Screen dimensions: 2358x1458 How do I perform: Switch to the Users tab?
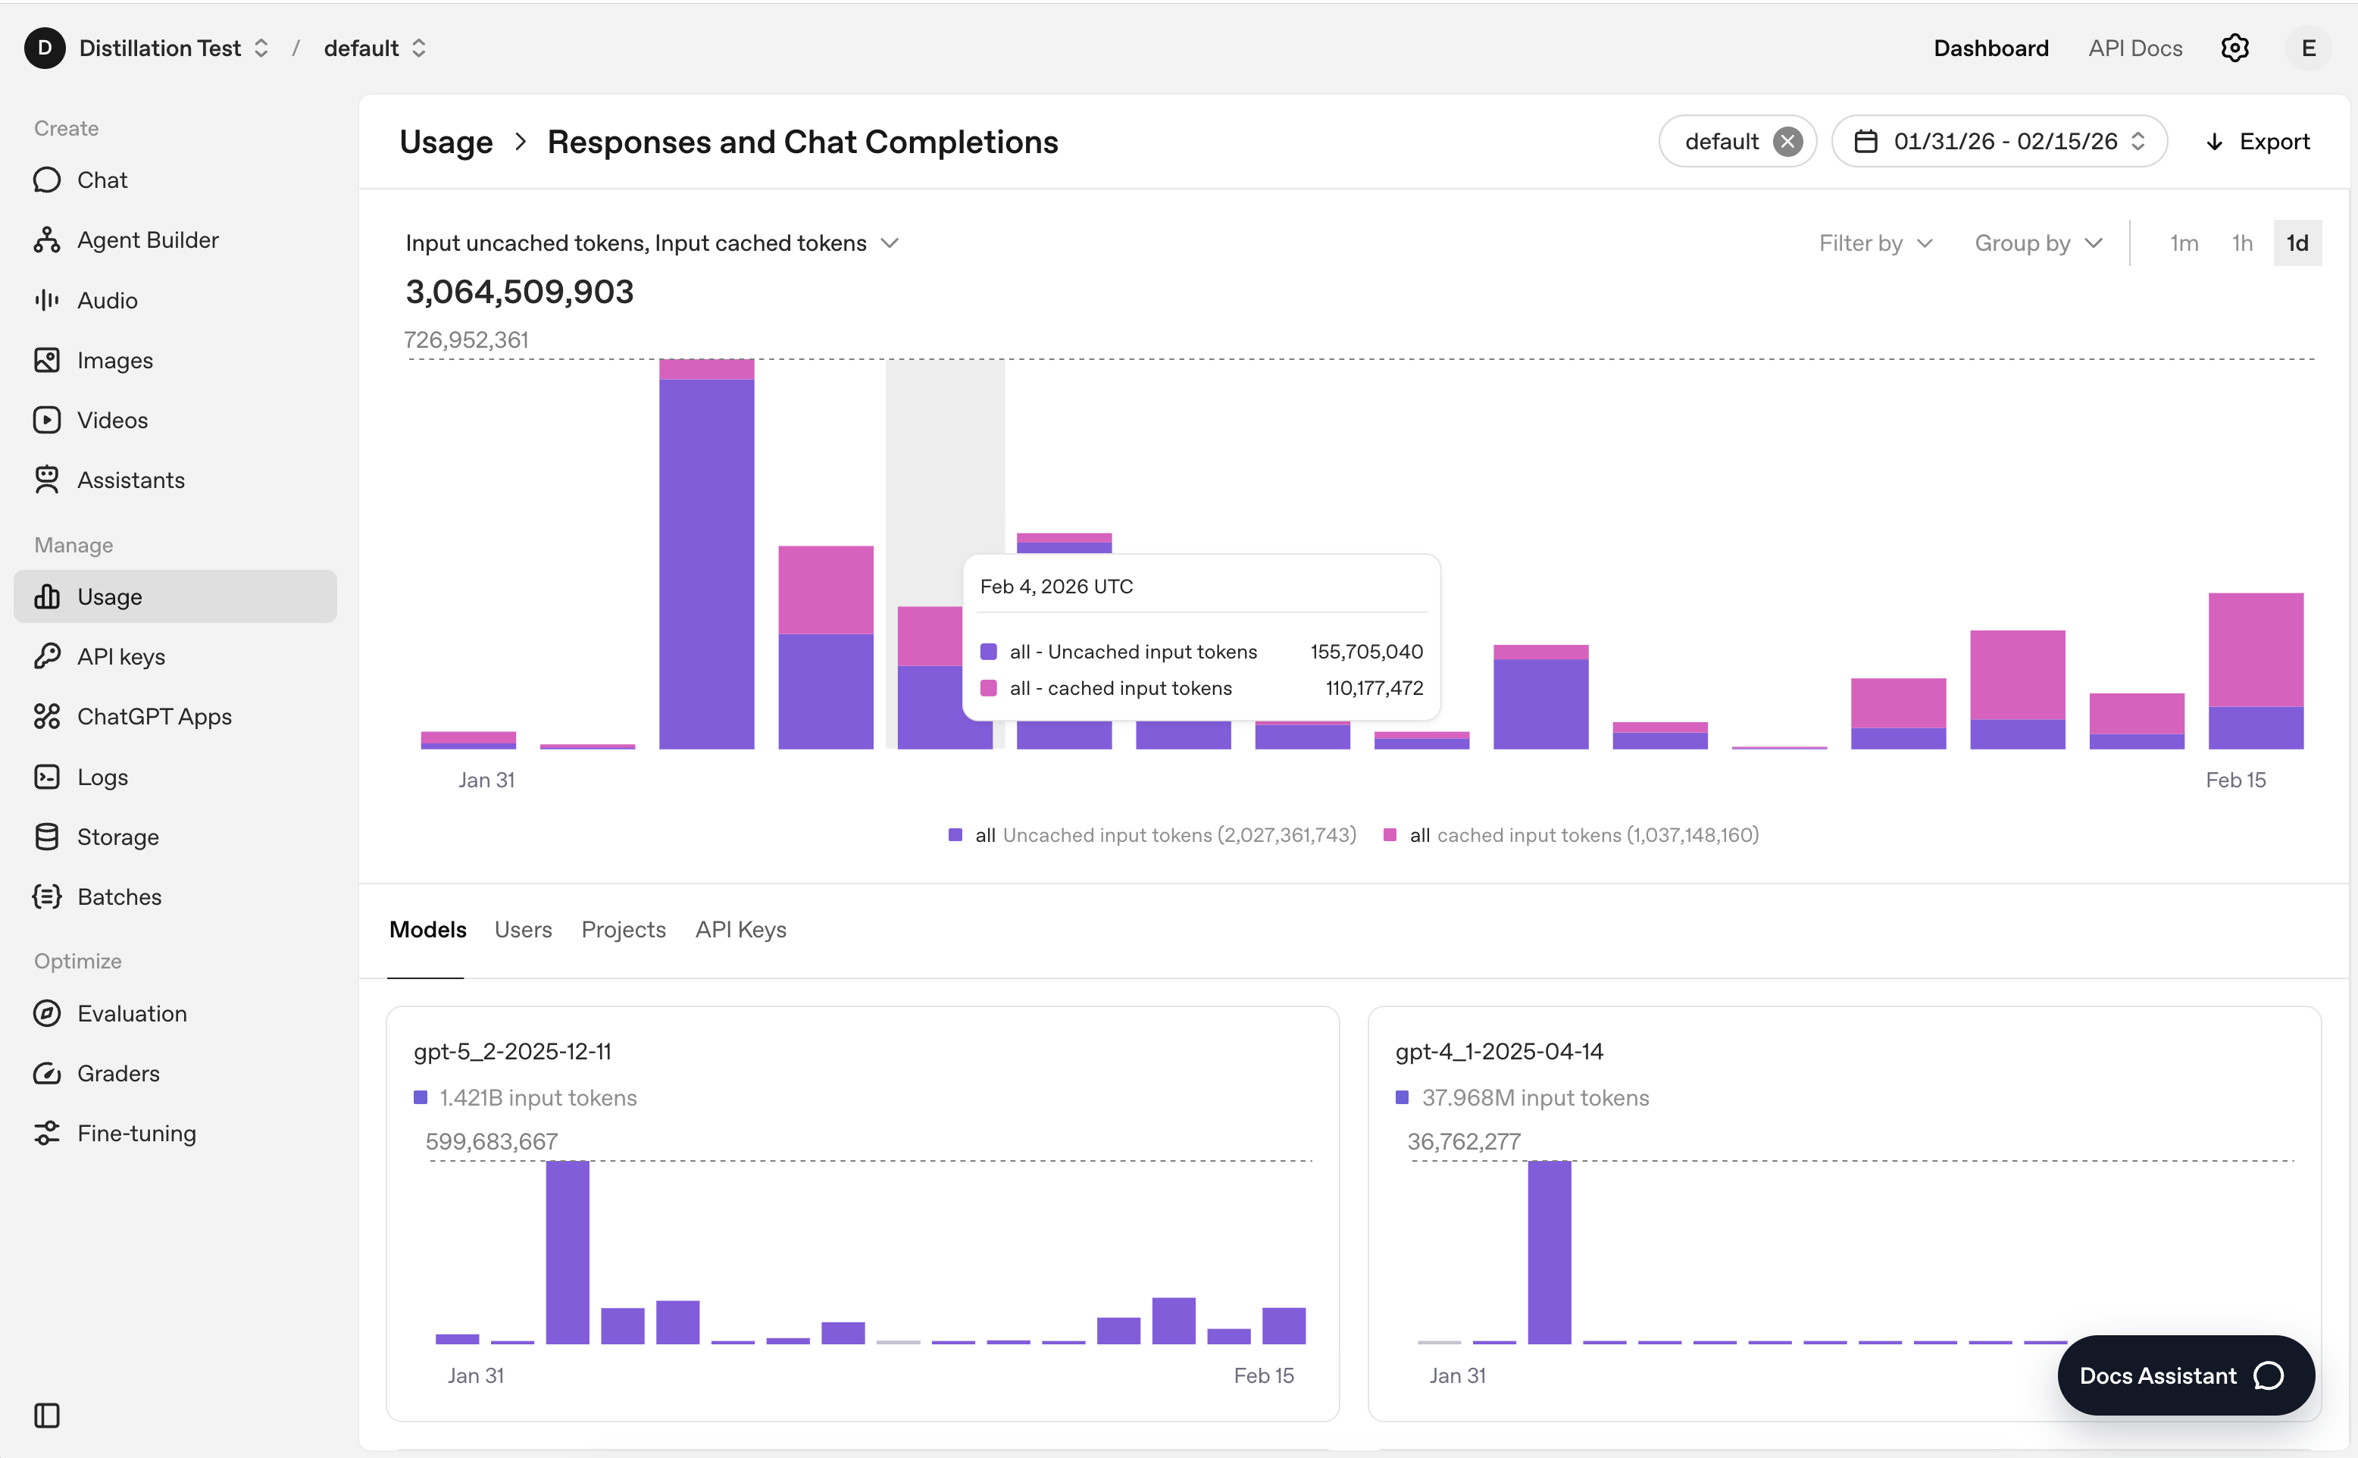(x=523, y=930)
